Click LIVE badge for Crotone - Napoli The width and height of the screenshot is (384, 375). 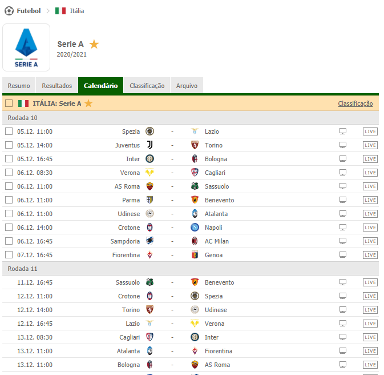click(x=370, y=228)
